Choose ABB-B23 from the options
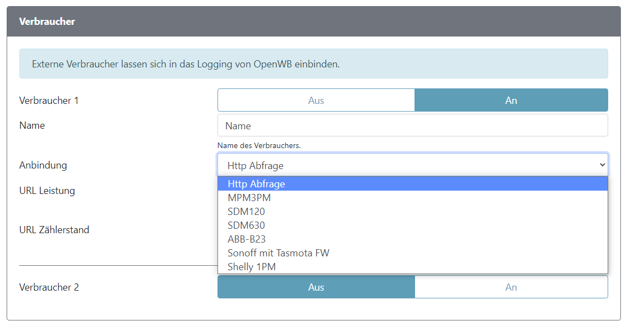The height and width of the screenshot is (326, 627). coord(247,239)
